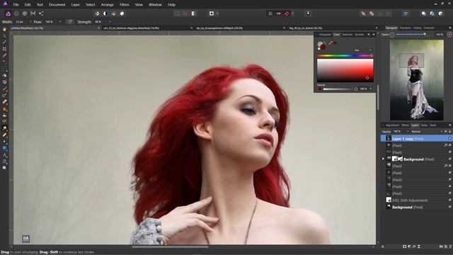The image size is (453, 255).
Task: Click inside the red saturation color box
Action: pyautogui.click(x=345, y=70)
